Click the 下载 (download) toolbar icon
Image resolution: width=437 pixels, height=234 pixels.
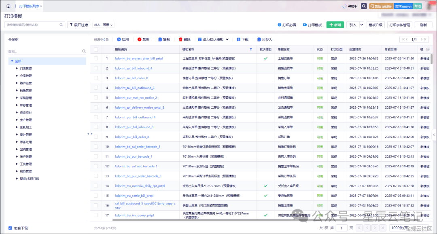pos(239,40)
